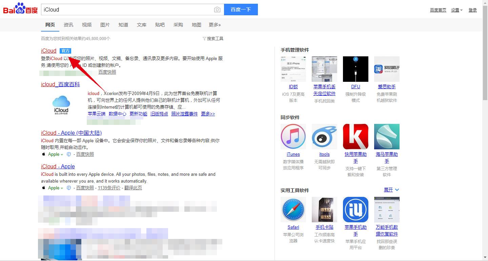Open the 爱思助手 logo thumbnail

[387, 69]
